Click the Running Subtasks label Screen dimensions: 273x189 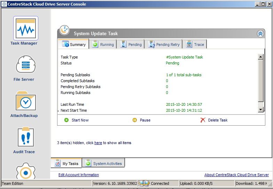tap(76, 93)
